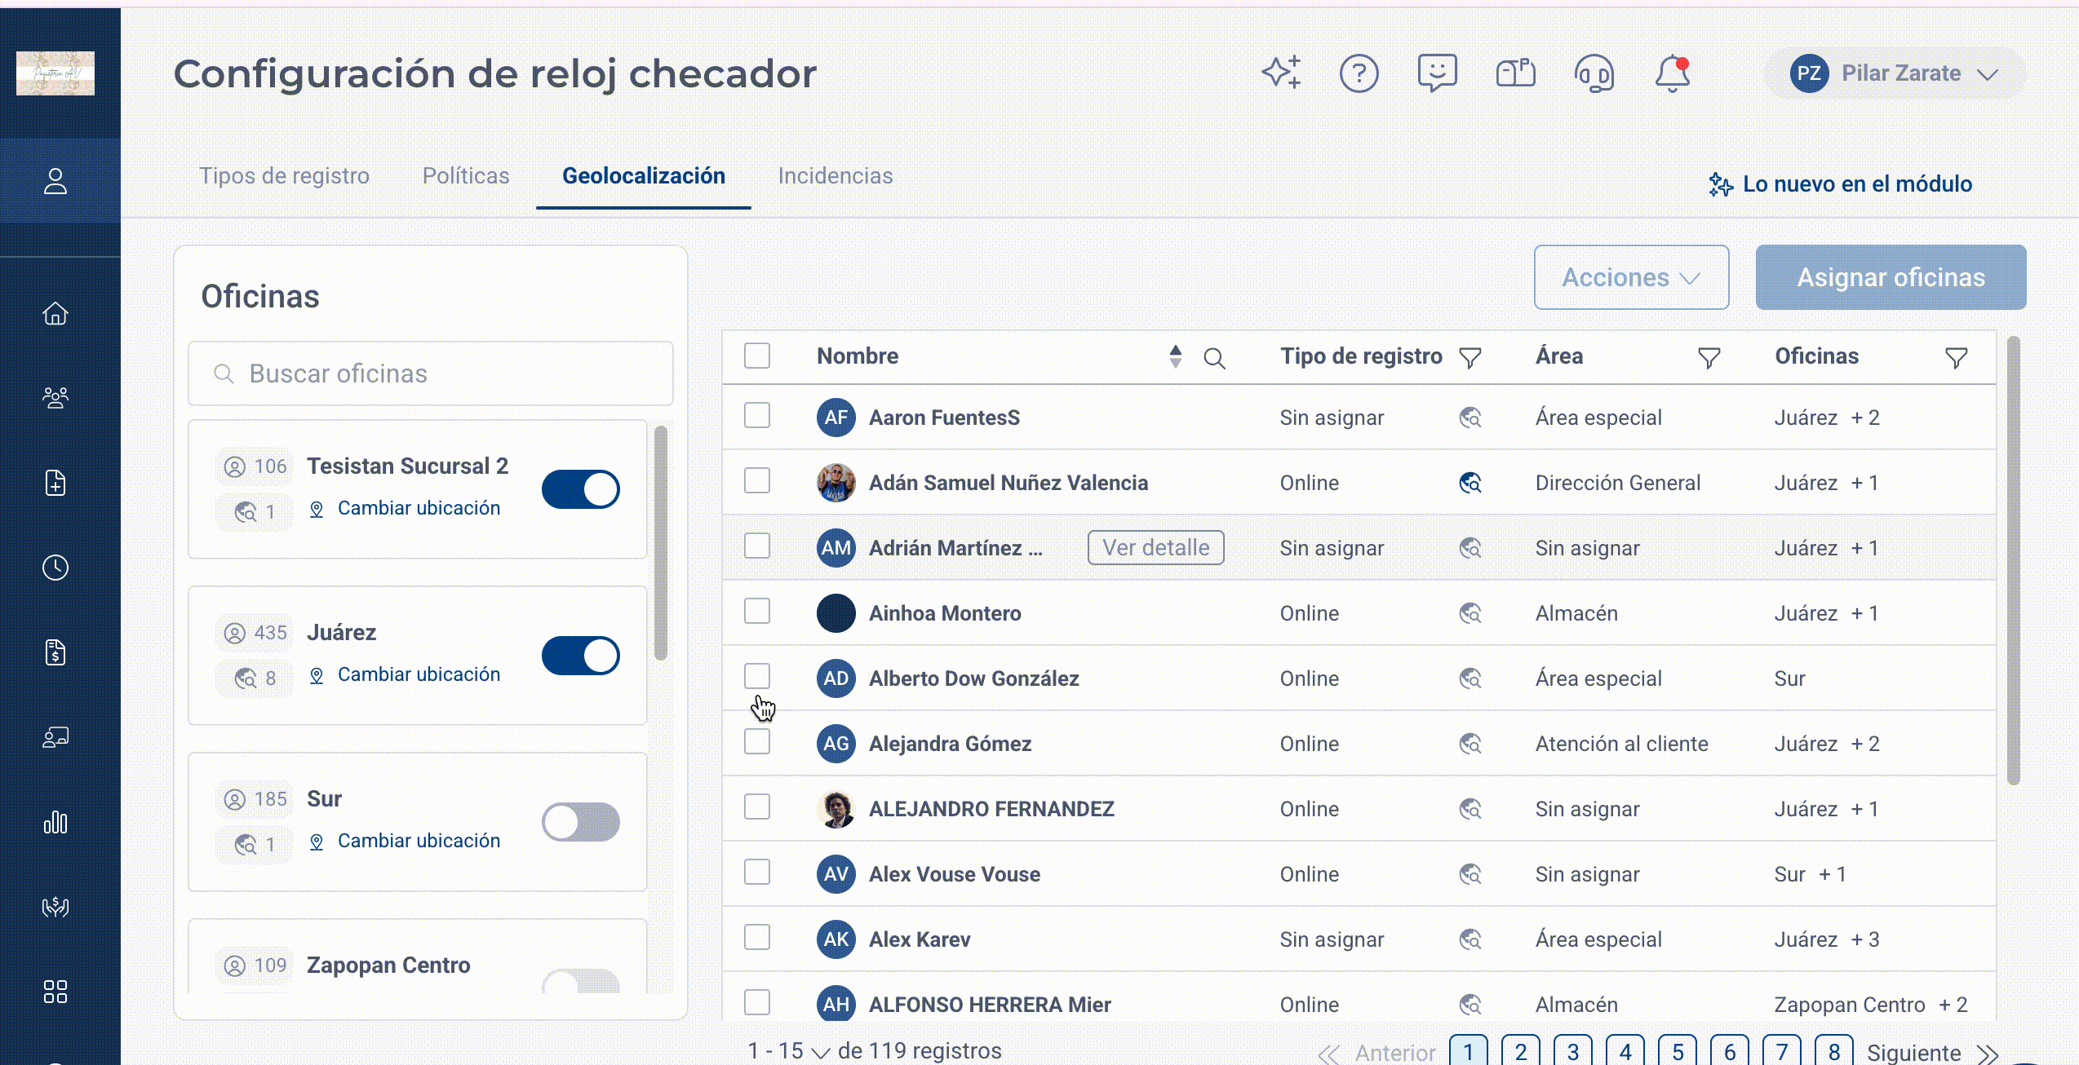The height and width of the screenshot is (1065, 2079).
Task: Click geolocation icon in Aaron FuentesS row
Action: click(1470, 418)
